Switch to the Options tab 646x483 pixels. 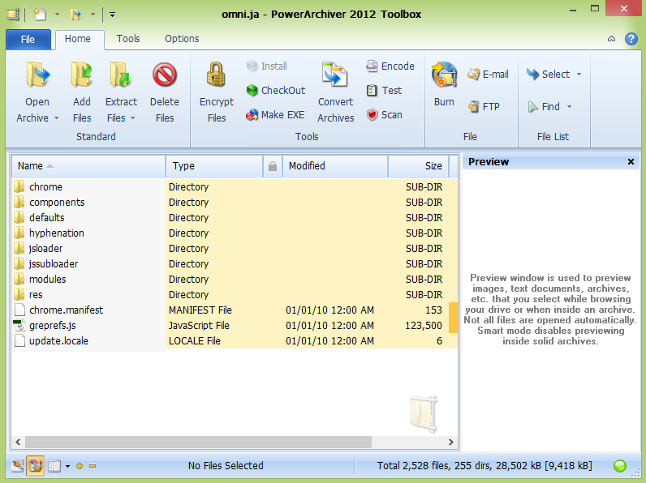pyautogui.click(x=182, y=39)
